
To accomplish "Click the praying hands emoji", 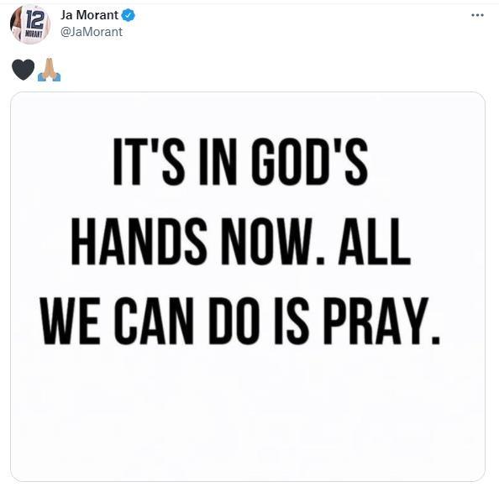I will coord(49,70).
